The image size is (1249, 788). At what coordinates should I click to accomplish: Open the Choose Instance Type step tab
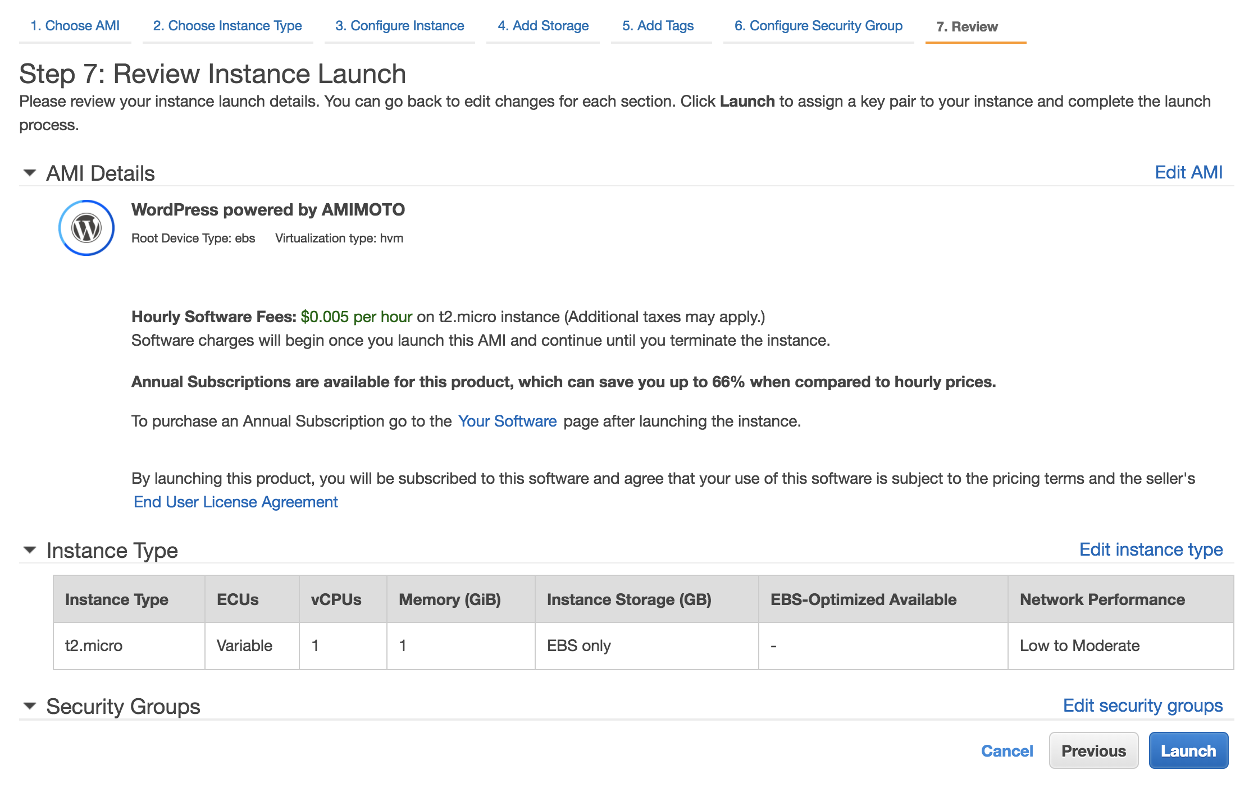[227, 26]
